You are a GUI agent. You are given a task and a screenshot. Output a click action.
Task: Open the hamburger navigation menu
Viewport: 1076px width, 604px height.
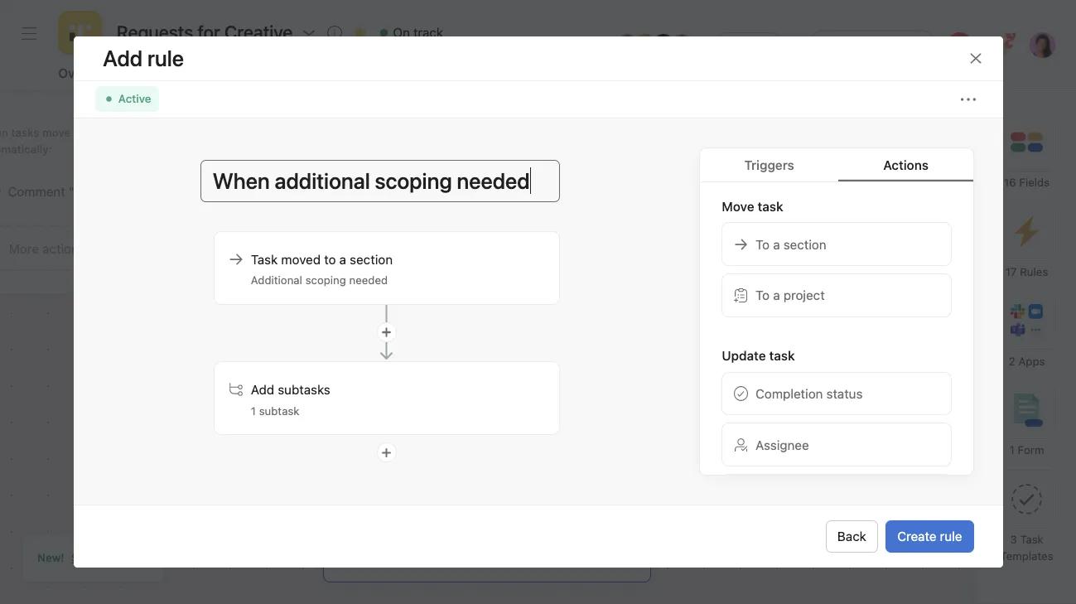point(29,33)
